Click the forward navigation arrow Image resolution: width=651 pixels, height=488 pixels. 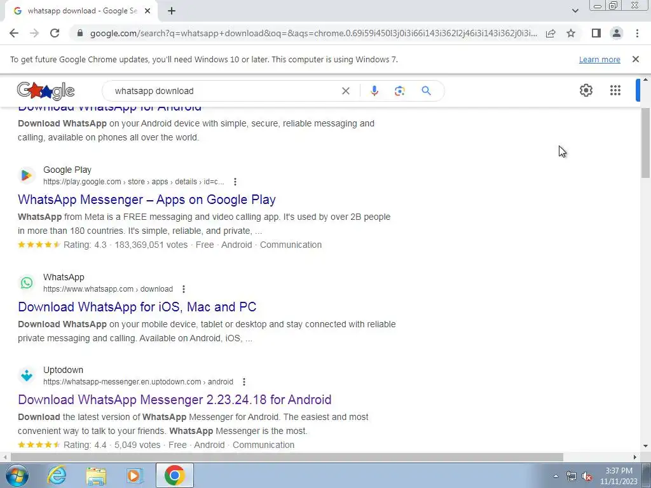pyautogui.click(x=34, y=33)
